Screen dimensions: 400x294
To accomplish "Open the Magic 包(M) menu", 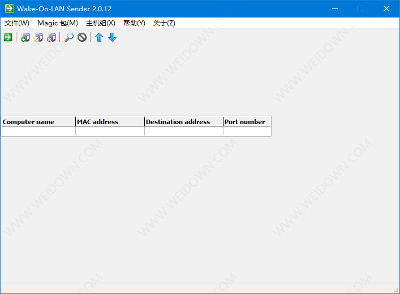I will tap(58, 23).
